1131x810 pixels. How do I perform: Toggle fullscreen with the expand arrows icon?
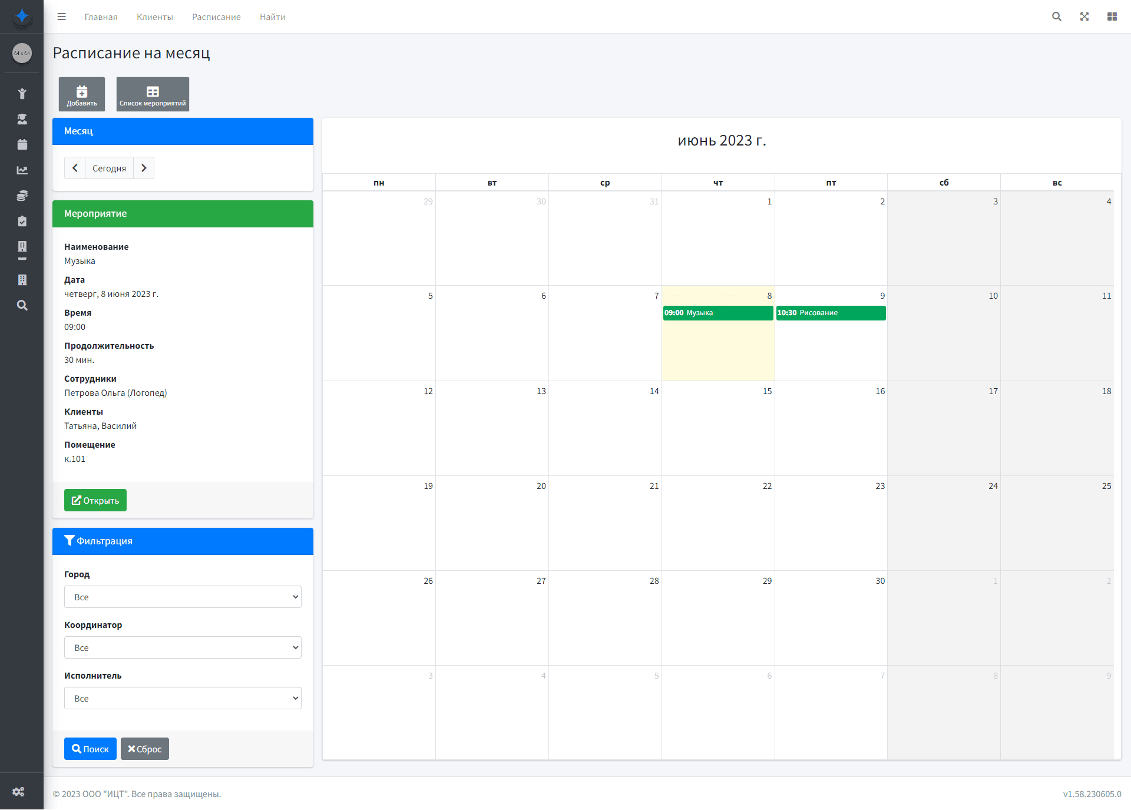[x=1084, y=16]
